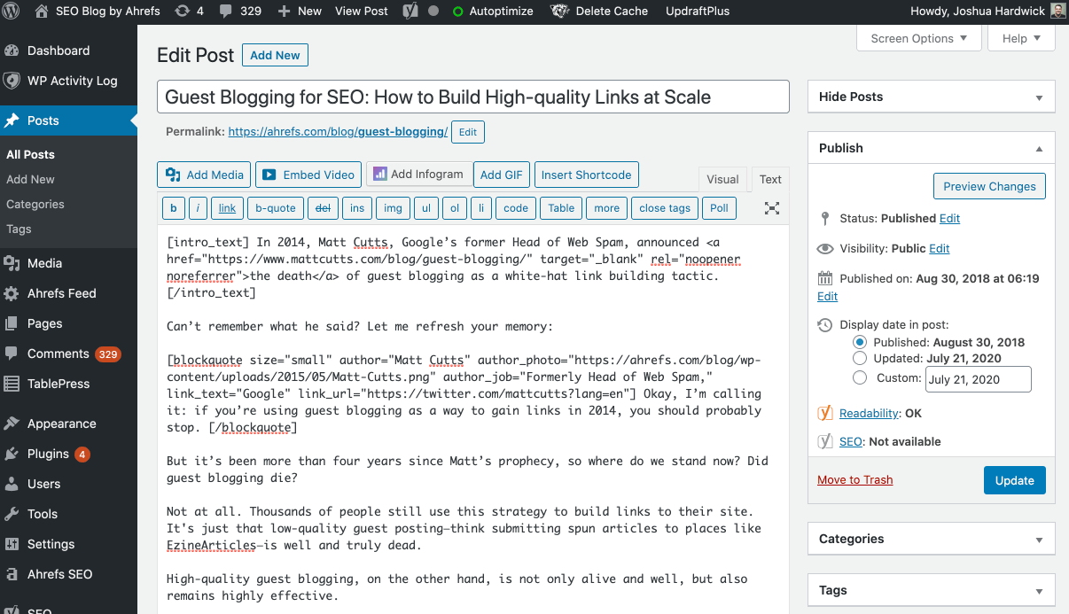Select the 'Published: August 30, 2018' radio button
The image size is (1069, 614).
(859, 342)
